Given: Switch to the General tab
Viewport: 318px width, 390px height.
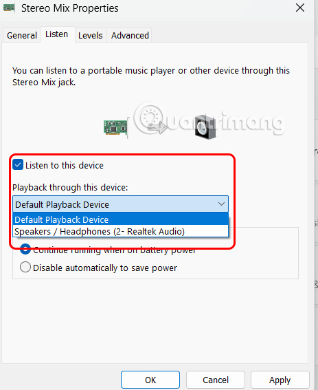Looking at the screenshot, I should (x=22, y=35).
